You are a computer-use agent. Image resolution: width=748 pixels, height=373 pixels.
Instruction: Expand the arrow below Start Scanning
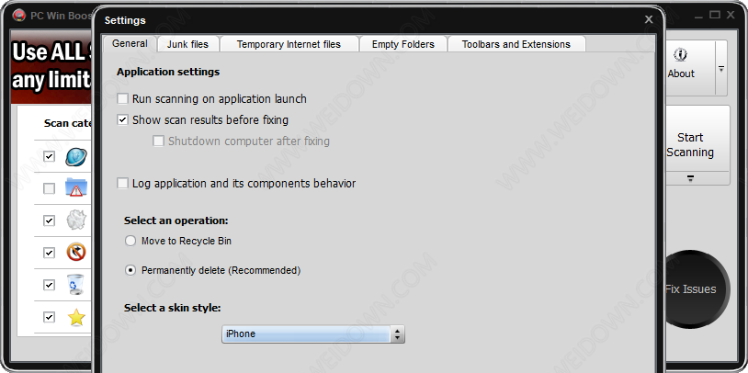pyautogui.click(x=690, y=178)
